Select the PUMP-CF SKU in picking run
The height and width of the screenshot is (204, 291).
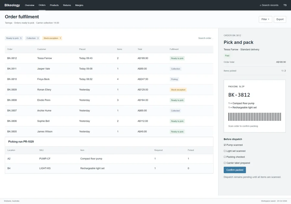coord(45,159)
